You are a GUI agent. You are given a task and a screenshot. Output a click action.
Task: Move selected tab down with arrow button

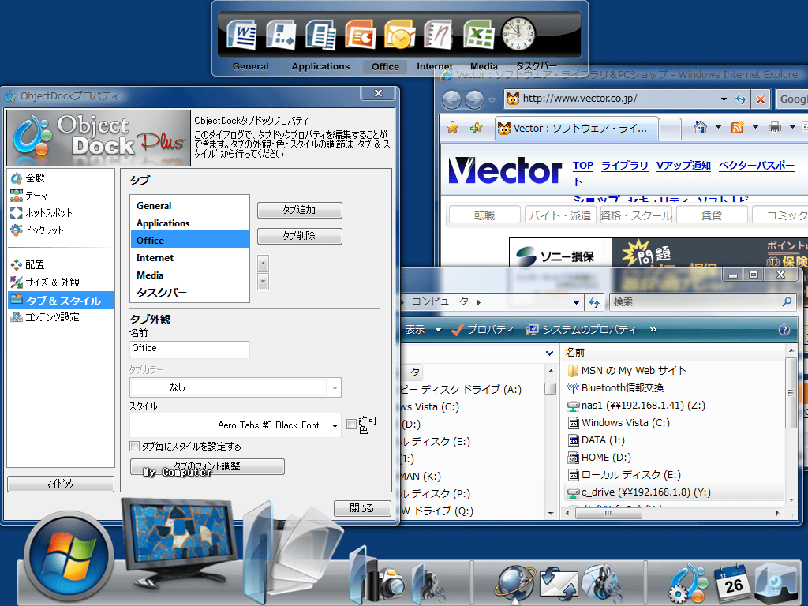tap(263, 282)
